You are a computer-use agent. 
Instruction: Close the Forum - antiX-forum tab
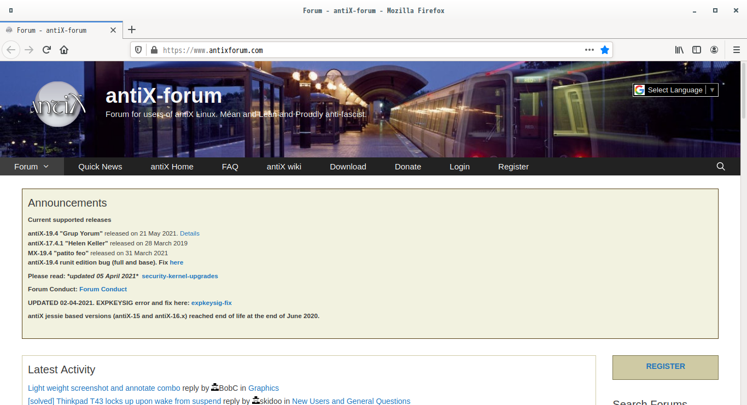tap(113, 30)
